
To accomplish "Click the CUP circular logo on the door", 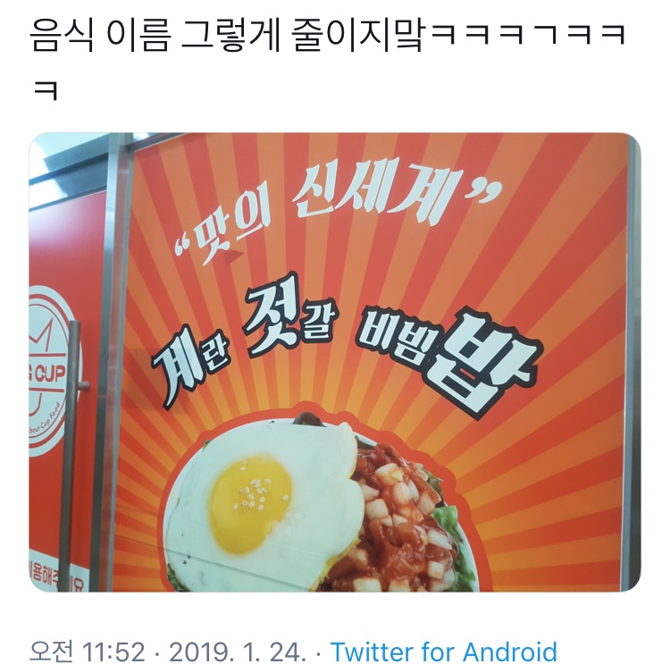I will [48, 370].
